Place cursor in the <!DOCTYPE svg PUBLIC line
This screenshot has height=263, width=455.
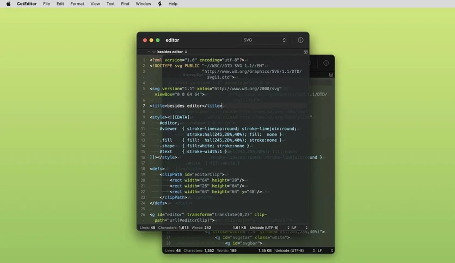click(207, 66)
